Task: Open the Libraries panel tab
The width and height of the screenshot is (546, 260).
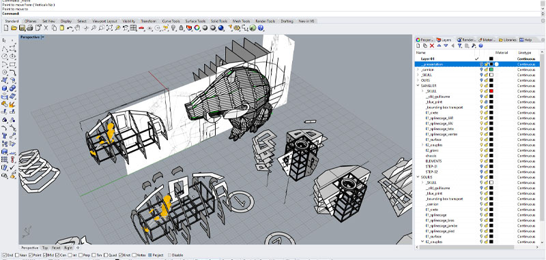Action: [507, 40]
